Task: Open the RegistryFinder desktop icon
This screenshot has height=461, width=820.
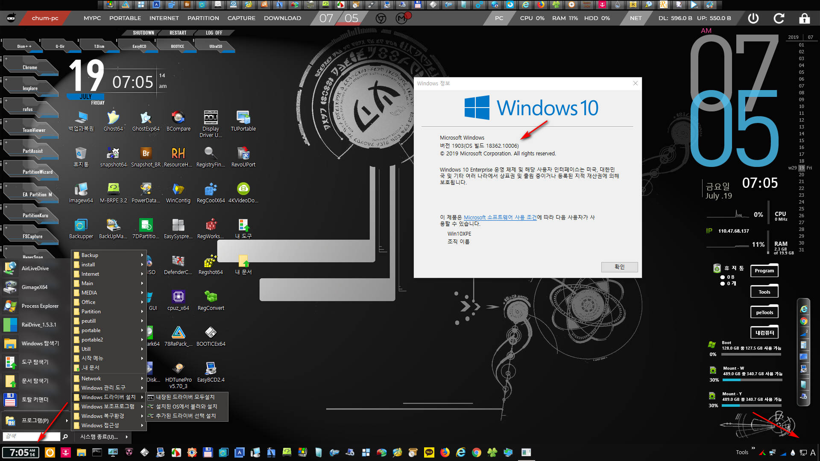Action: click(211, 157)
